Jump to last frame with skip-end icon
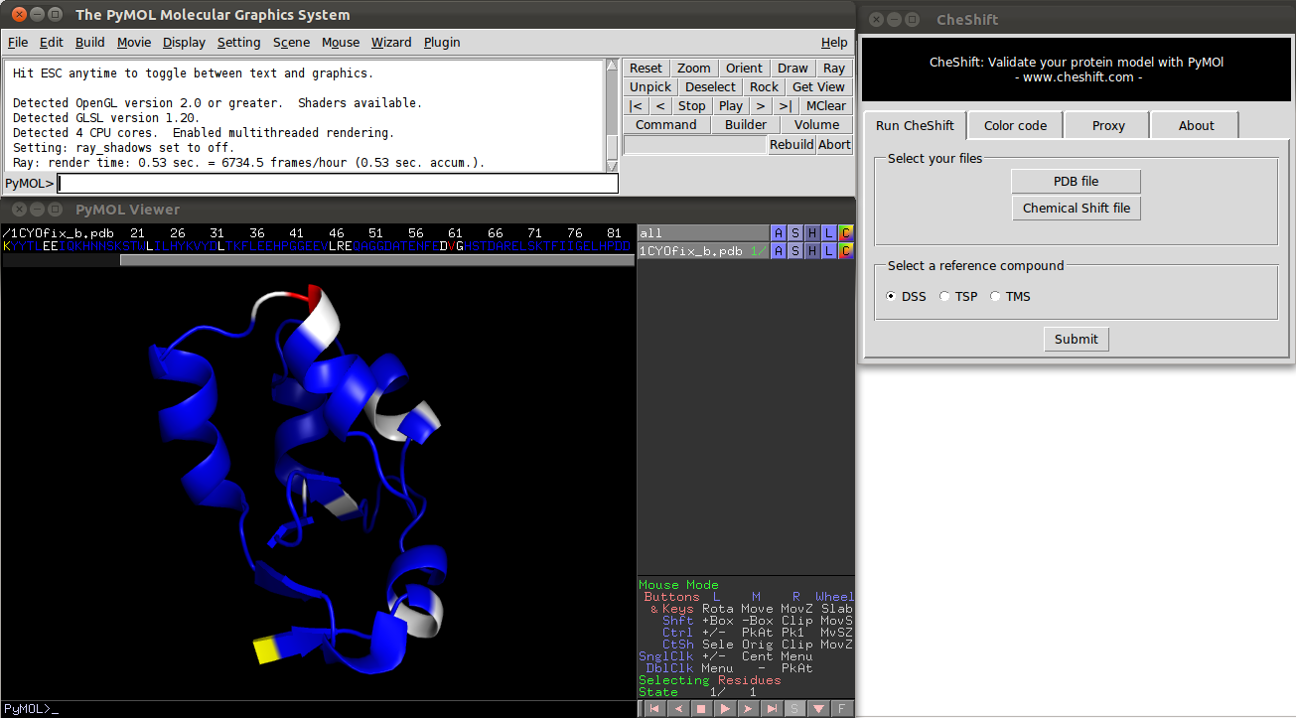 [x=772, y=709]
